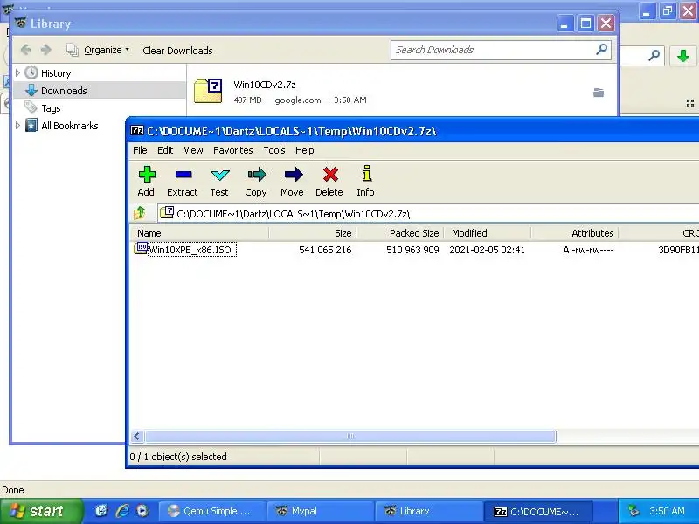Expand the All Bookmarks tree item
The image size is (699, 524).
[x=17, y=125]
